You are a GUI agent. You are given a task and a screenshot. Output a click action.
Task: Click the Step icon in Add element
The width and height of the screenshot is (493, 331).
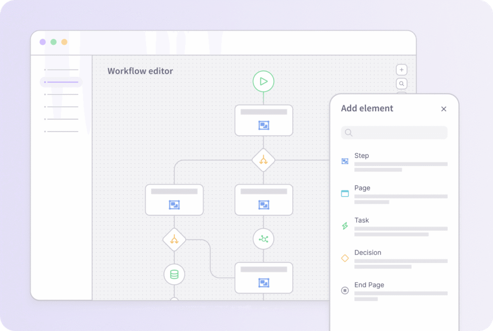click(345, 161)
